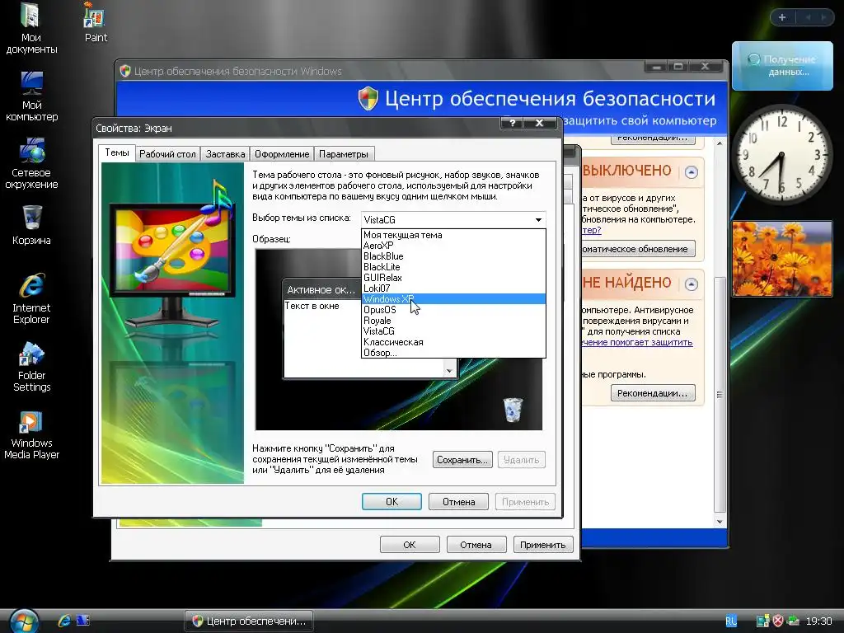Click Центр обеспечени... taskbar button
The image size is (844, 633).
249,621
